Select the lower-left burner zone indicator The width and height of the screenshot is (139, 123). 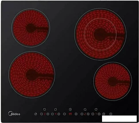(56, 109)
